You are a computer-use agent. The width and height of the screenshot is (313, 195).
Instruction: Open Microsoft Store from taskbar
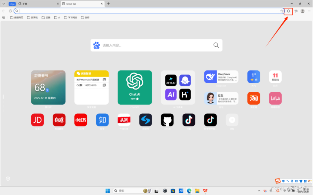tap(173, 191)
